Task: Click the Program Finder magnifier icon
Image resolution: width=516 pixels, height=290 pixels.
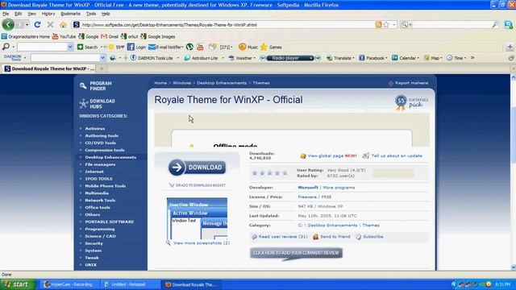Action: [x=83, y=86]
